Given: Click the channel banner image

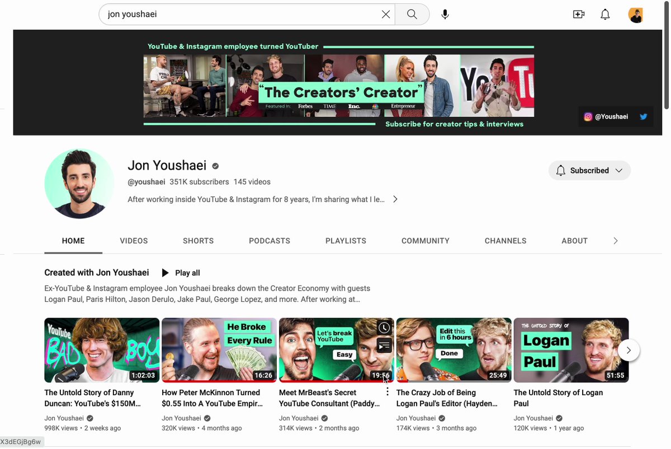Looking at the screenshot, I should 338,82.
